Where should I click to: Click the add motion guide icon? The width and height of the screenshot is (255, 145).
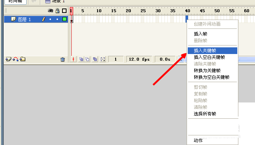[16, 59]
